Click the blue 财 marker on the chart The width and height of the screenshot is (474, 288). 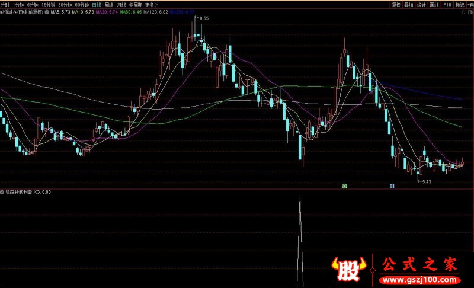[392, 185]
